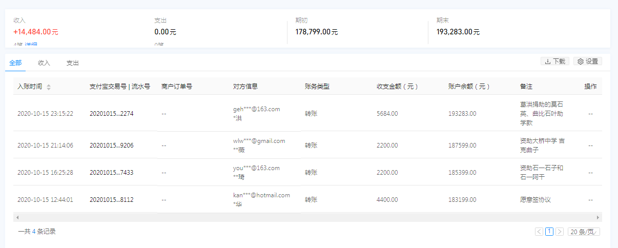Switch to the 全部 tab

(15, 63)
